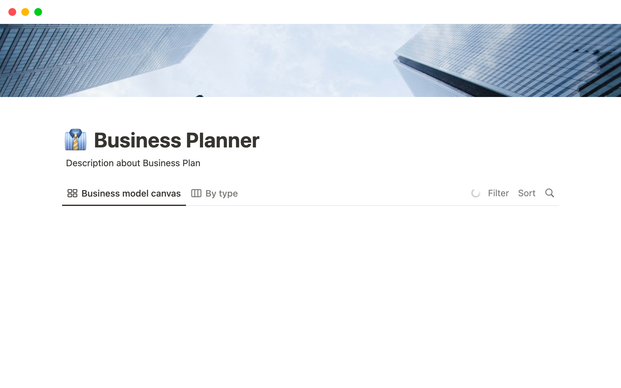The height and width of the screenshot is (388, 621).
Task: Click the loading spinner icon
Action: [x=476, y=193]
